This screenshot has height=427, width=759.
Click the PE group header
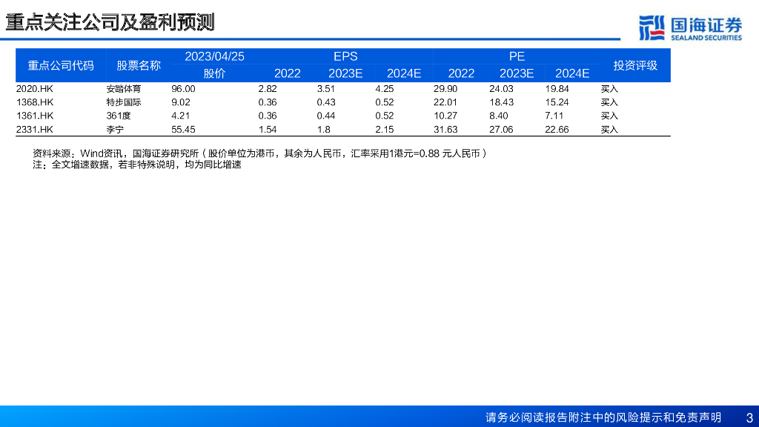[517, 56]
